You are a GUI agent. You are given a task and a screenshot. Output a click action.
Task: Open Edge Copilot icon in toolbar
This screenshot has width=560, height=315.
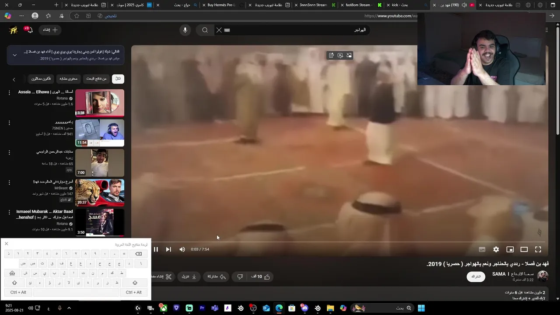[x=7, y=16]
